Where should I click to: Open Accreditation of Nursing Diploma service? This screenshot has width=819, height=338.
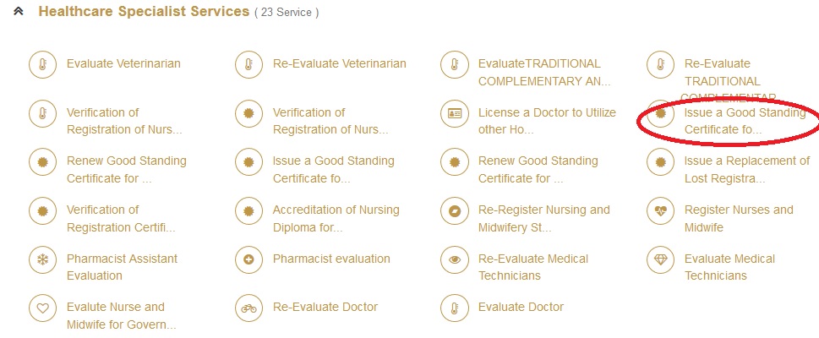click(x=336, y=219)
